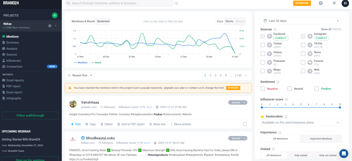Image resolution: width=352 pixels, height=161 pixels.
Task: Click the Web source icon
Action: click(310, 71)
